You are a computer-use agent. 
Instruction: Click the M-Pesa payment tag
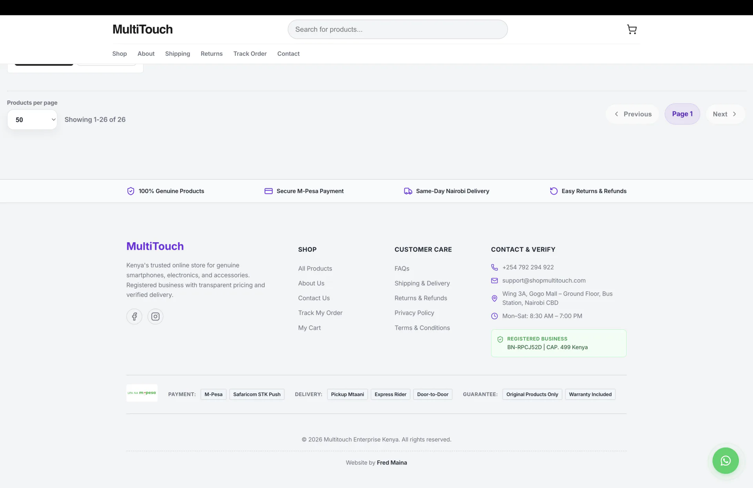tap(213, 395)
